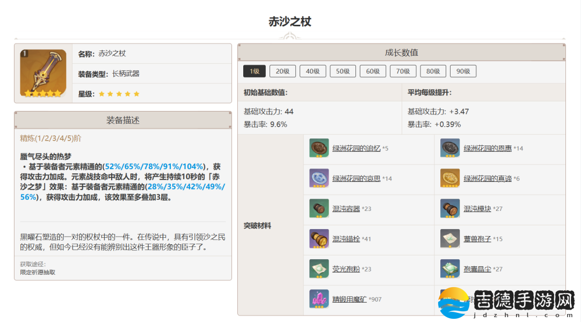This screenshot has height=322, width=581.
Task: Switch to the 50级 level tab
Action: [343, 71]
